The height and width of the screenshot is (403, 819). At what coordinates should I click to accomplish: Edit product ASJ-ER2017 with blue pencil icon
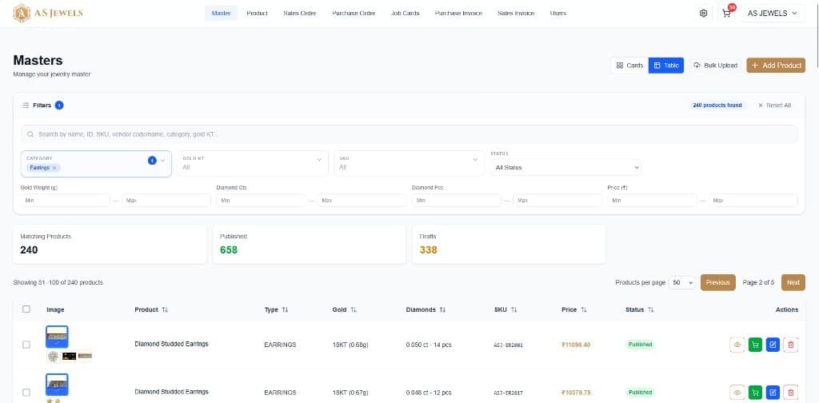pyautogui.click(x=773, y=392)
